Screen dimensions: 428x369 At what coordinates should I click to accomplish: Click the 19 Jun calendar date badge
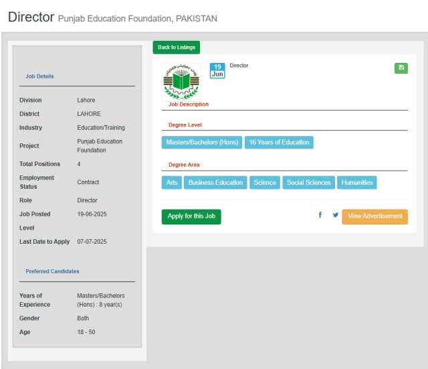(217, 71)
